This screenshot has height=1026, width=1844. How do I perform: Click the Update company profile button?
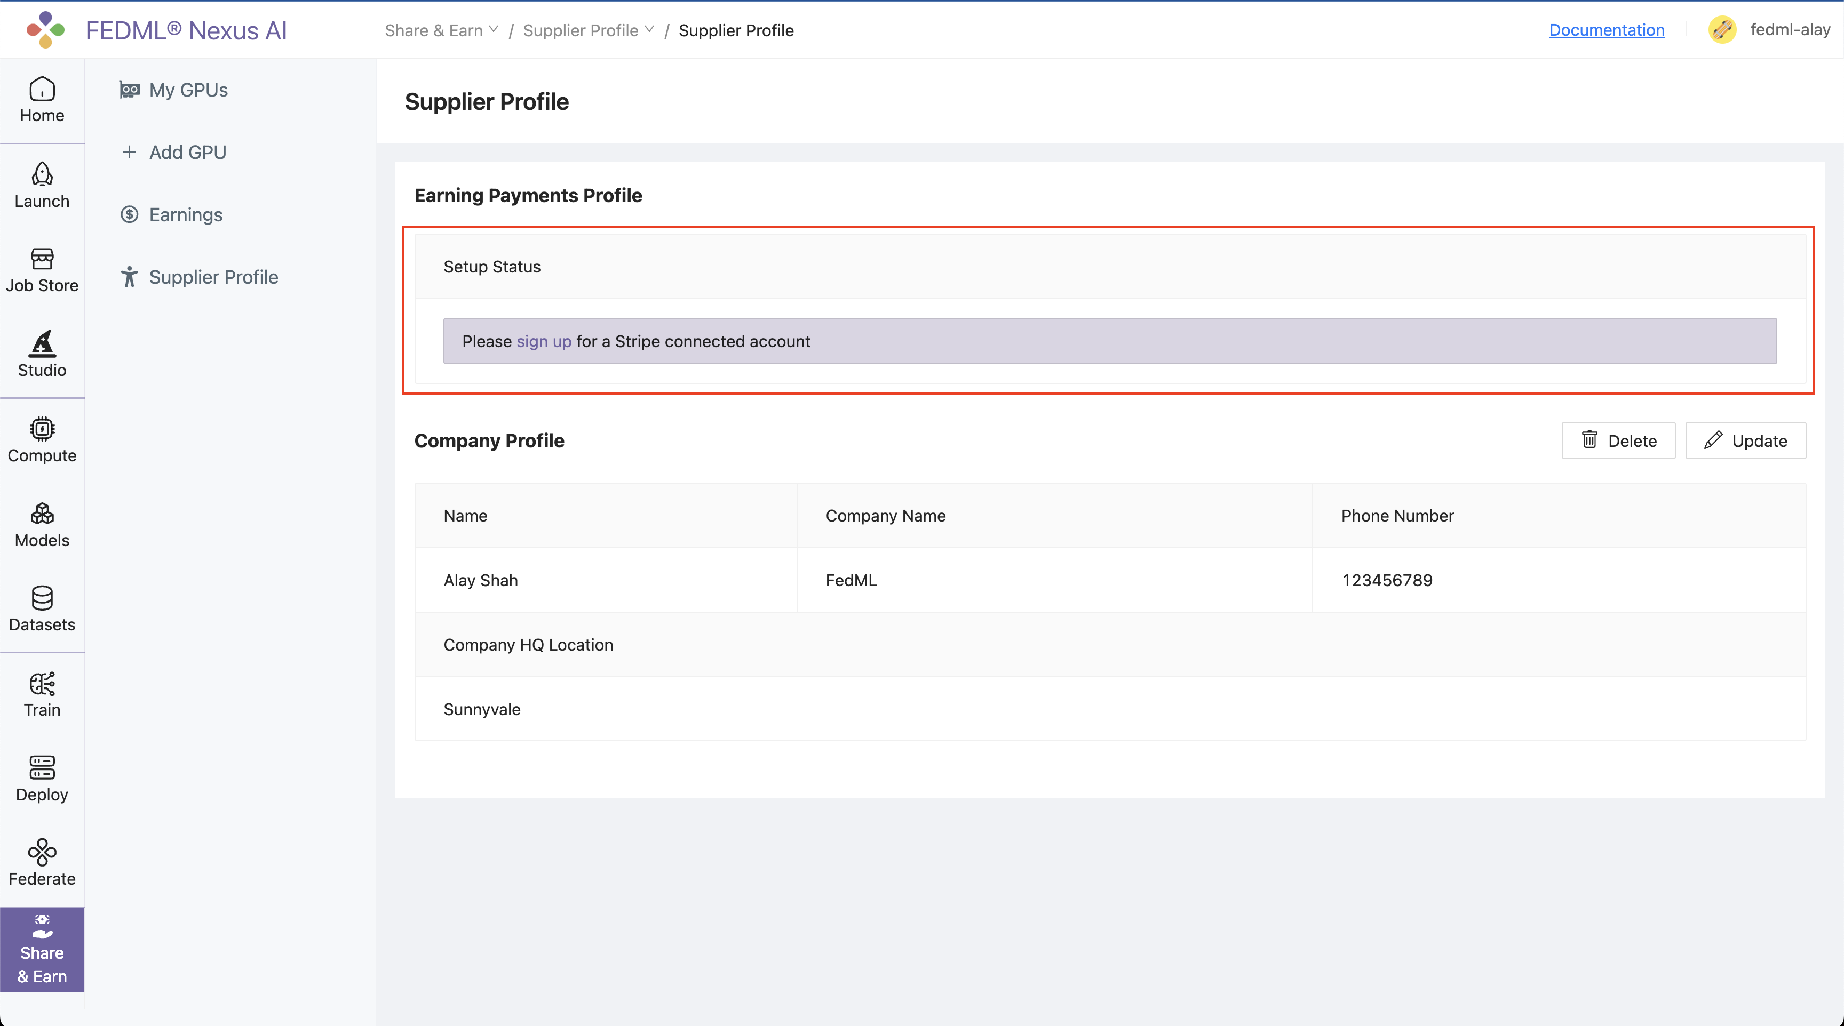point(1745,440)
